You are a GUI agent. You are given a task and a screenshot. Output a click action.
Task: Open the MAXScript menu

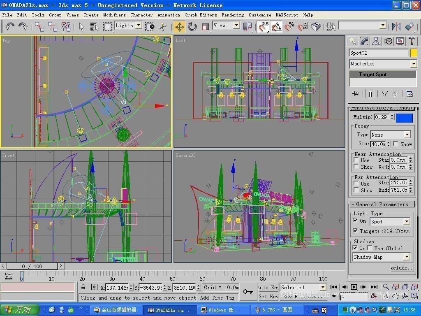287,15
